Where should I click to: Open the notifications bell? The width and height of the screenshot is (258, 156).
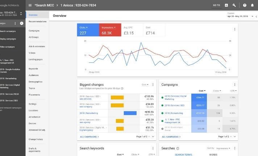(x=253, y=5)
